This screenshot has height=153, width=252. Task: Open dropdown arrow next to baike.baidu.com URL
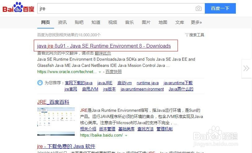tap(126, 136)
